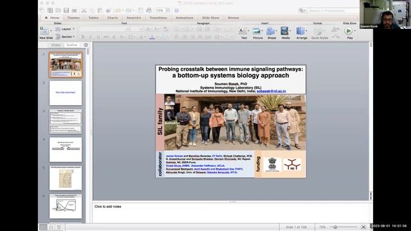The width and height of the screenshot is (411, 231).
Task: Select slide 5 thumbnail
Action: (x=66, y=178)
